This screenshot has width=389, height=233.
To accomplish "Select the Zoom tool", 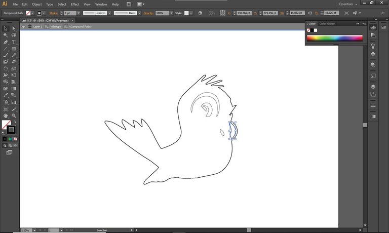I will tap(14, 115).
